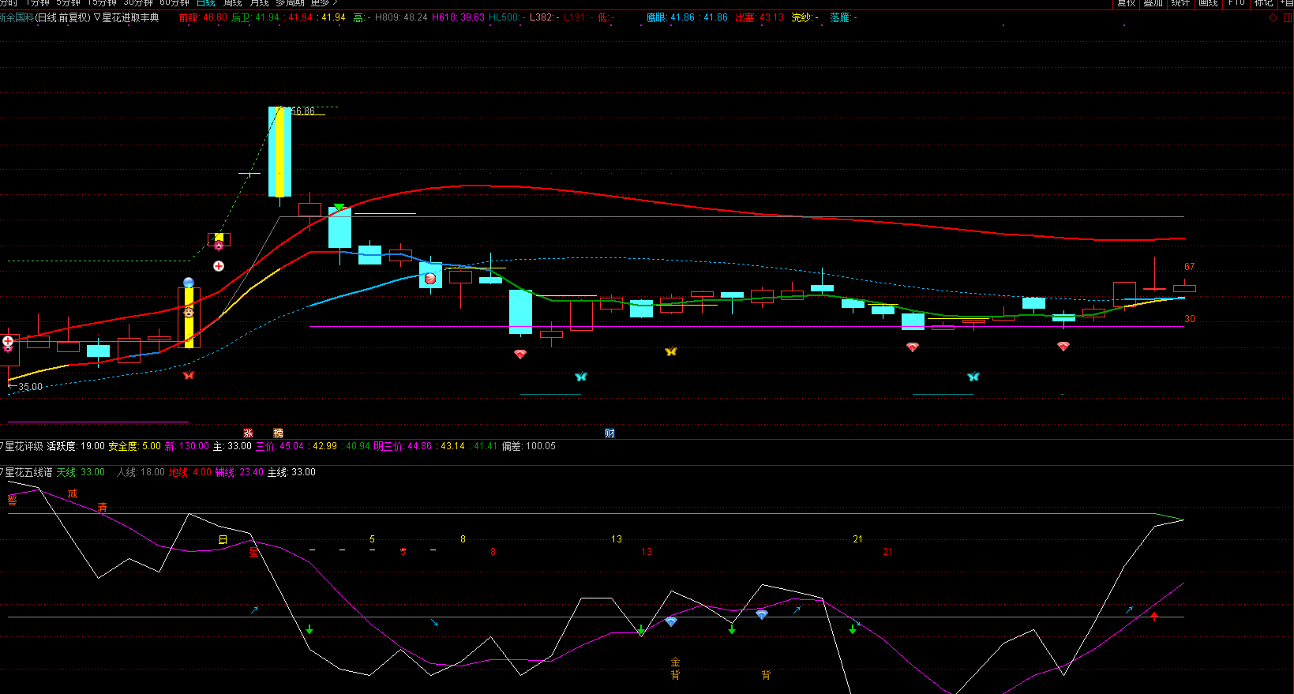Viewport: 1294px width, 694px height.
Task: Click the red diamond gem under the big cyan drop candle
Action: coord(520,355)
